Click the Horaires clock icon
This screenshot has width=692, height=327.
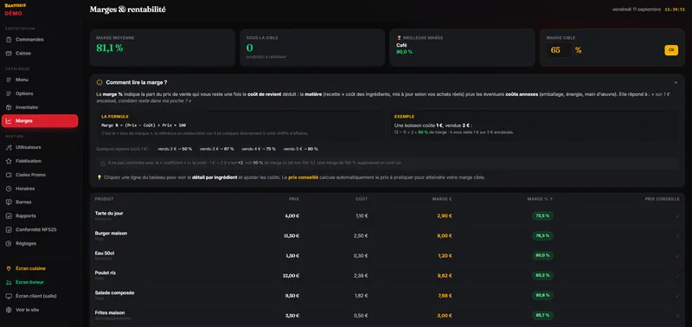[9, 189]
